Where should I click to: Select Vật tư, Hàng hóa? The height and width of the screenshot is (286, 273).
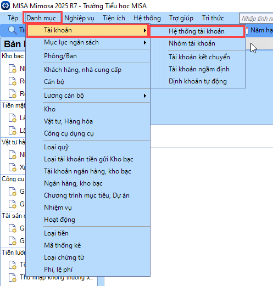[87, 121]
